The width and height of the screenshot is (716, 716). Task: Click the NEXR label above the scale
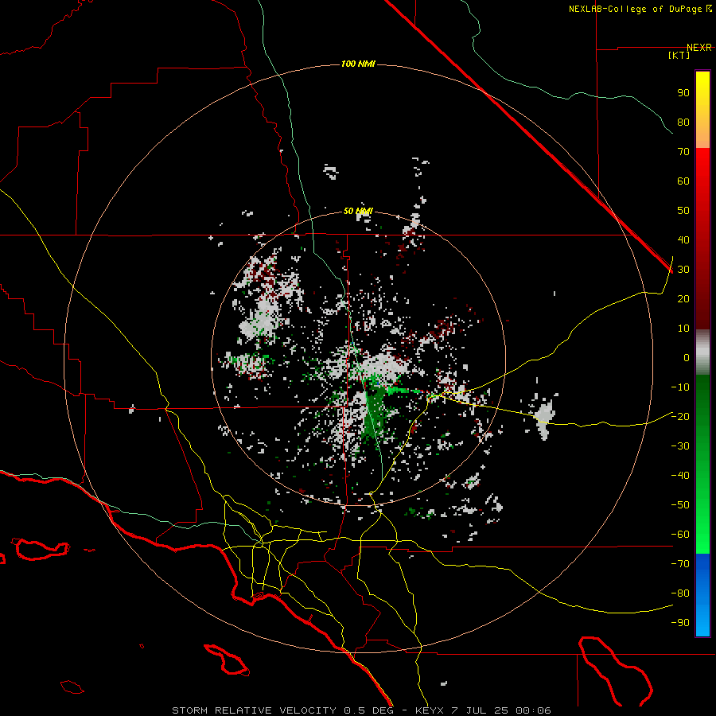(x=699, y=48)
